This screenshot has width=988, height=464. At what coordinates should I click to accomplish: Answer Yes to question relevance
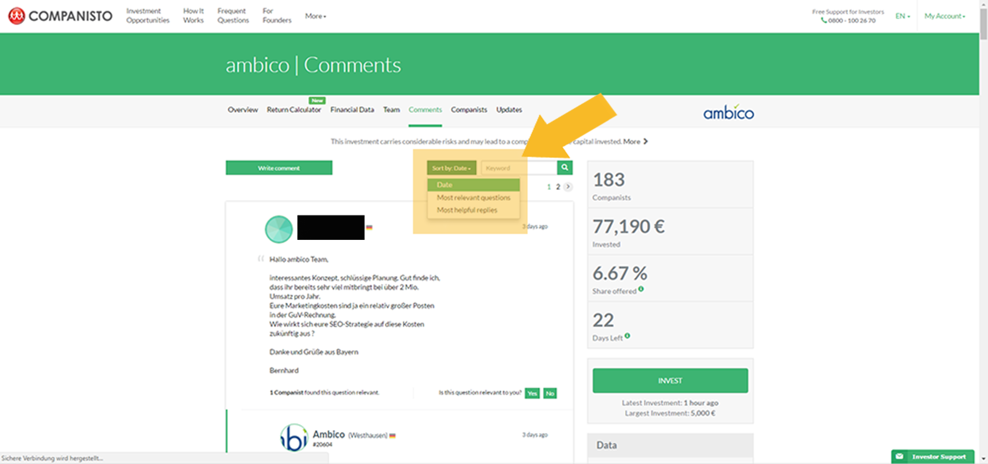532,393
